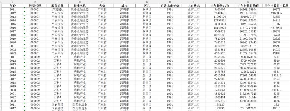Click the cell showing 4012596
Viewport: 290px width, 111px height.
[x=220, y=46]
